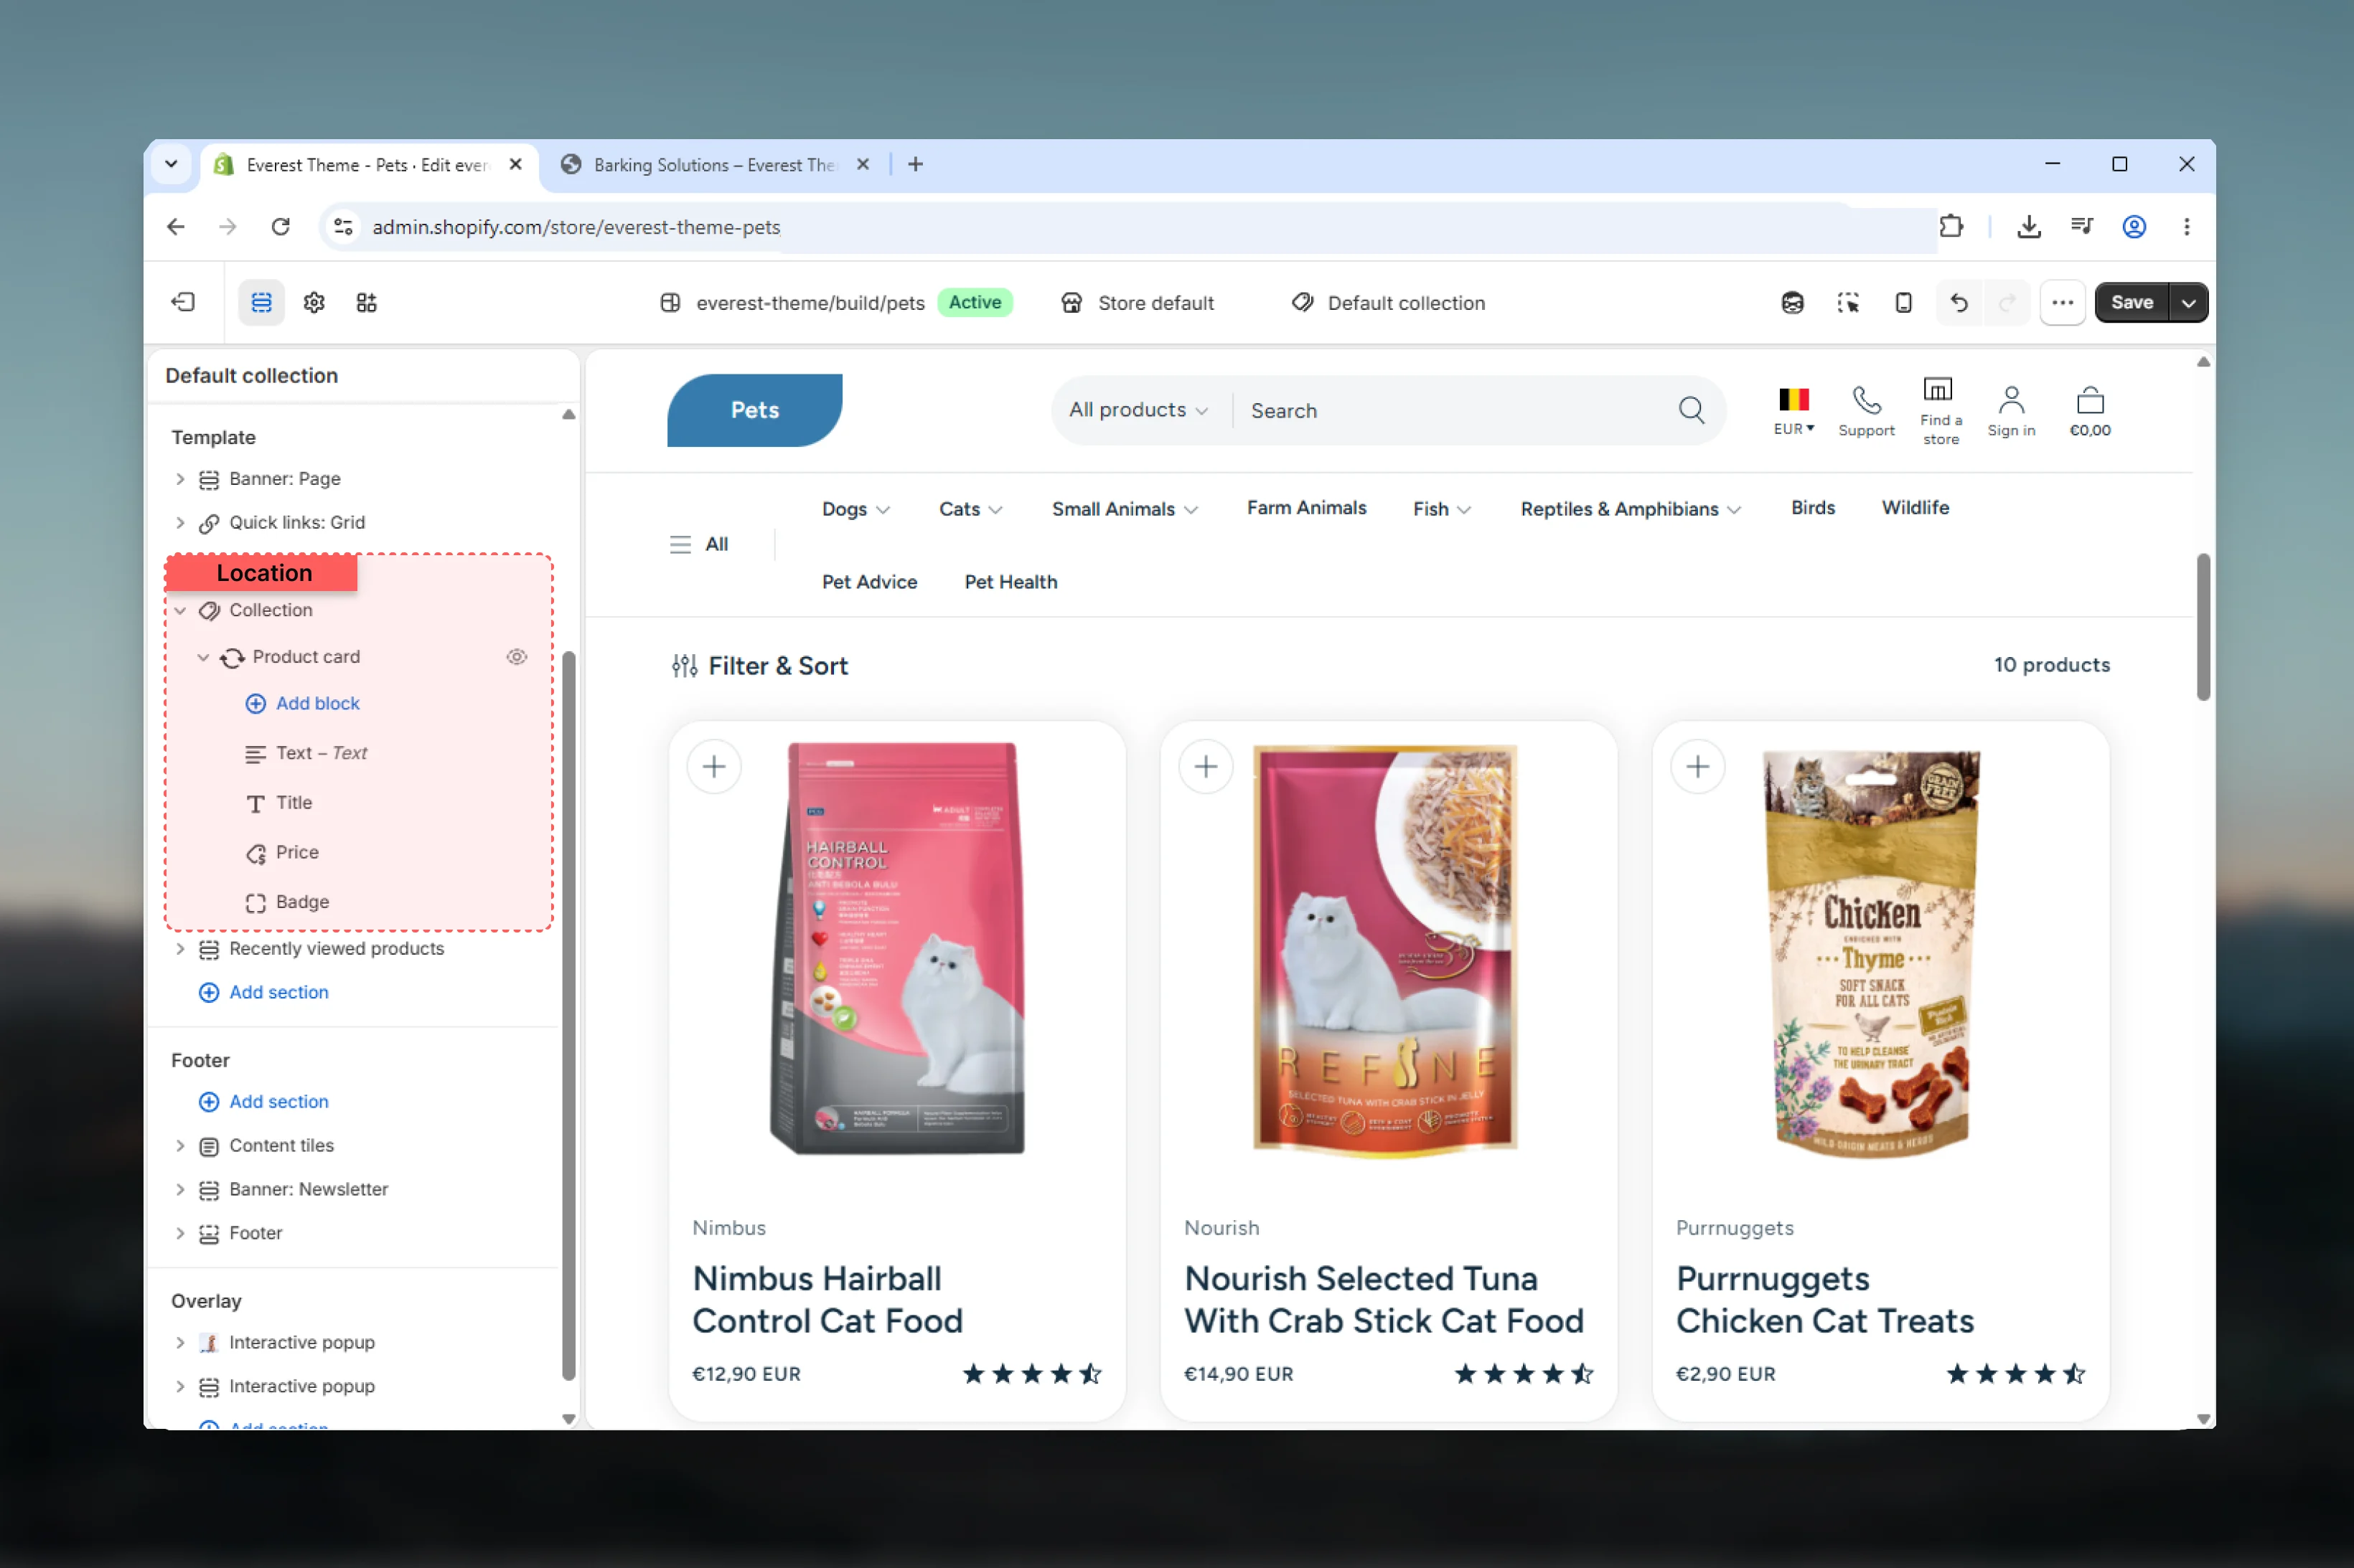
Task: Click the Nimbus Hairball Control product image
Action: (x=897, y=948)
